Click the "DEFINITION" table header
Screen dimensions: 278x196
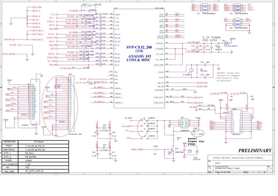10,142
